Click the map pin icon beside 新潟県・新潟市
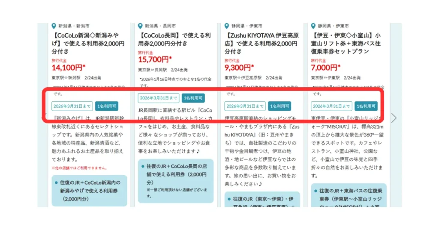 54,26
